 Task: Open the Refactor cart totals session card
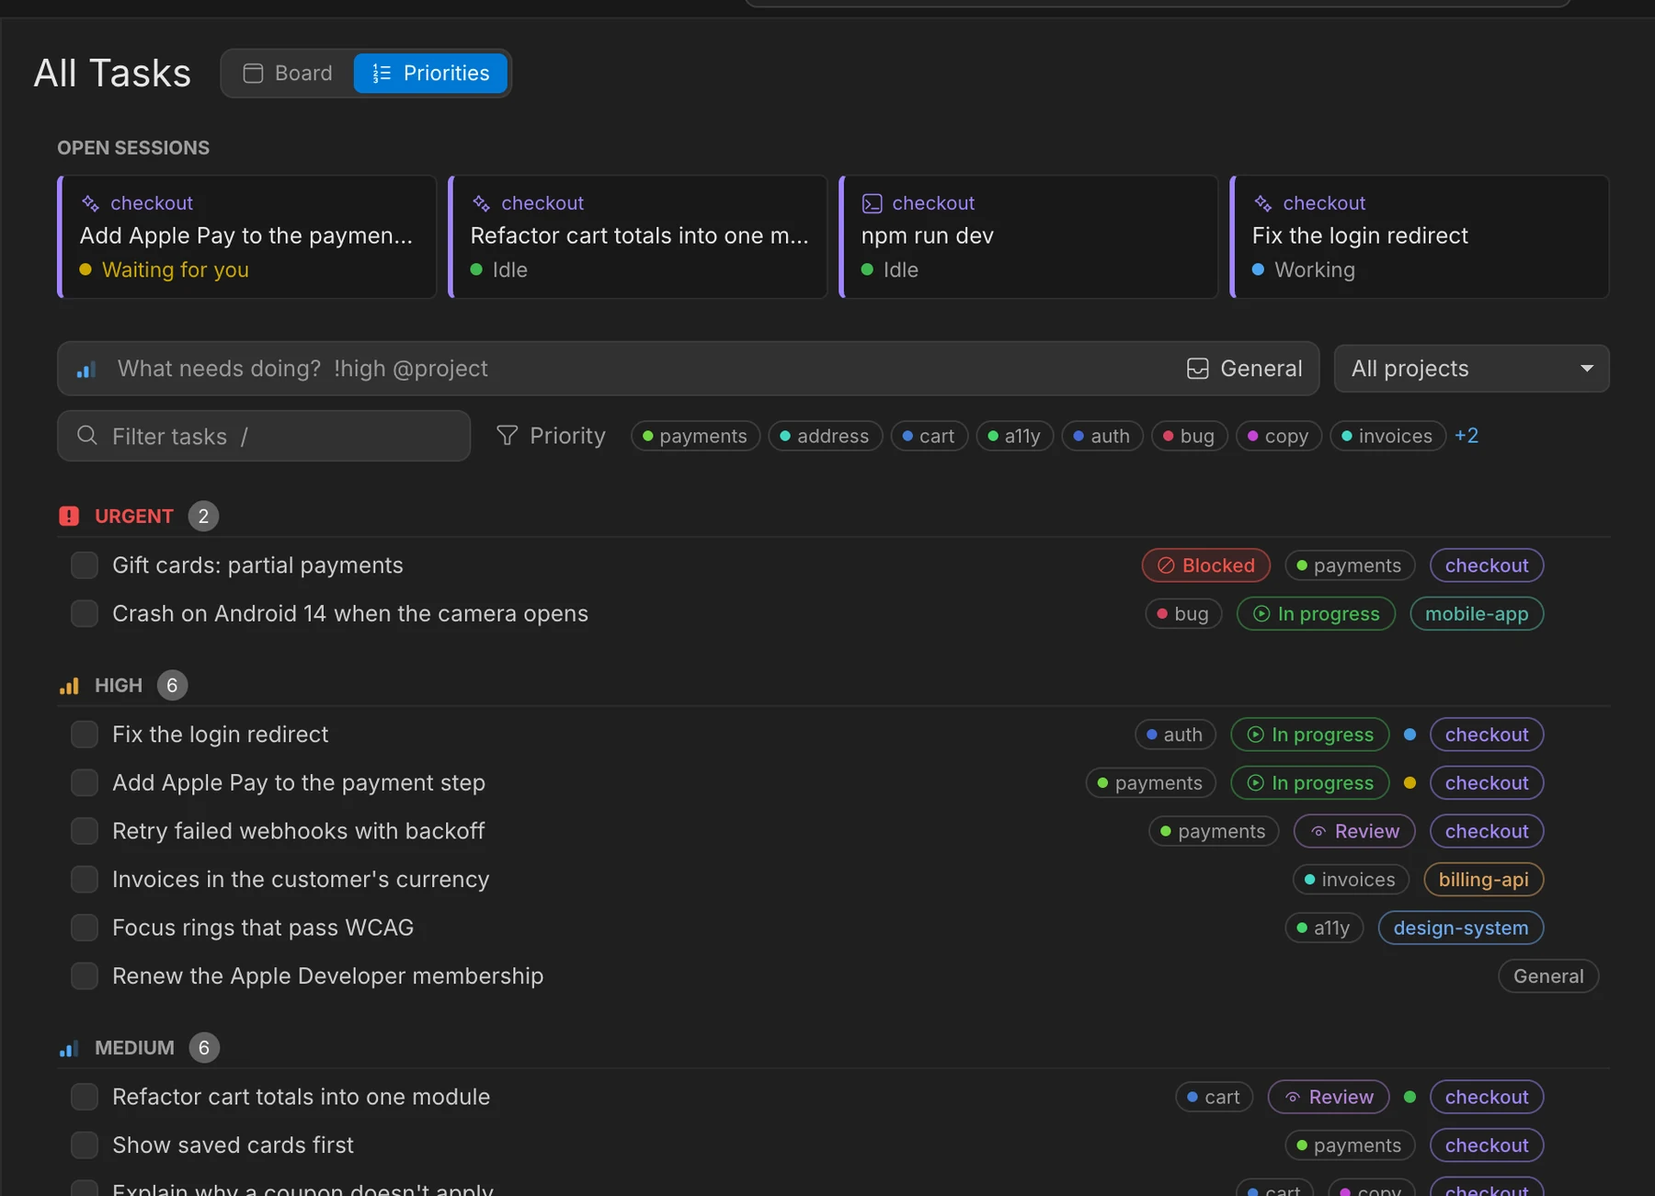click(x=637, y=236)
